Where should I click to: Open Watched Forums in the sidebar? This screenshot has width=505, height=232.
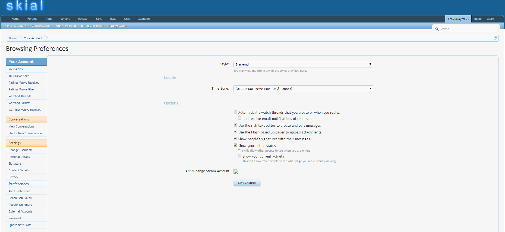pos(26,103)
